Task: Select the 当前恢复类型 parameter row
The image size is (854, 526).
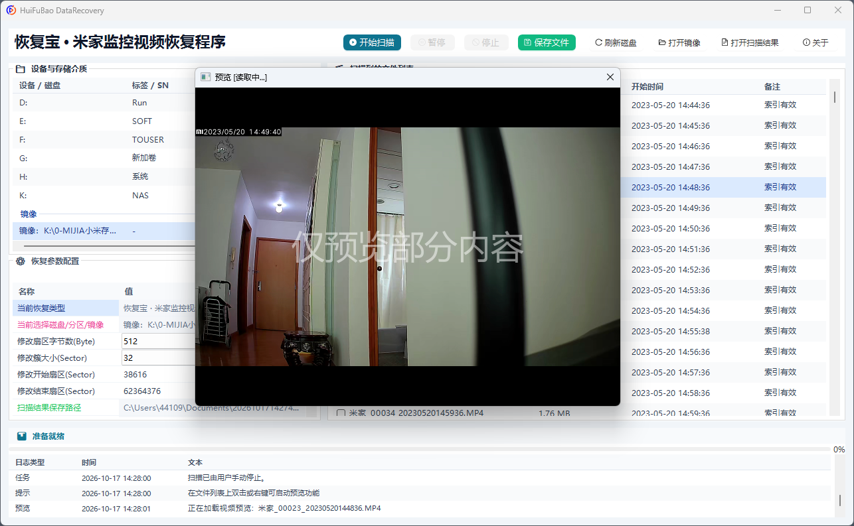Action: [x=104, y=308]
